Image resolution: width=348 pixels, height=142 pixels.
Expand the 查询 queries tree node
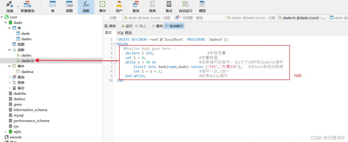[10, 77]
